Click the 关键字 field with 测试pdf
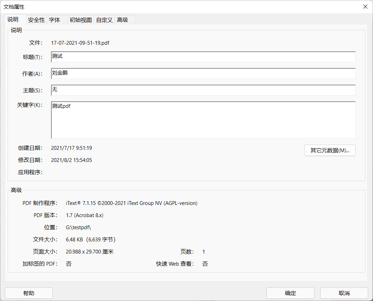Image resolution: width=373 pixels, height=301 pixels. (x=203, y=120)
